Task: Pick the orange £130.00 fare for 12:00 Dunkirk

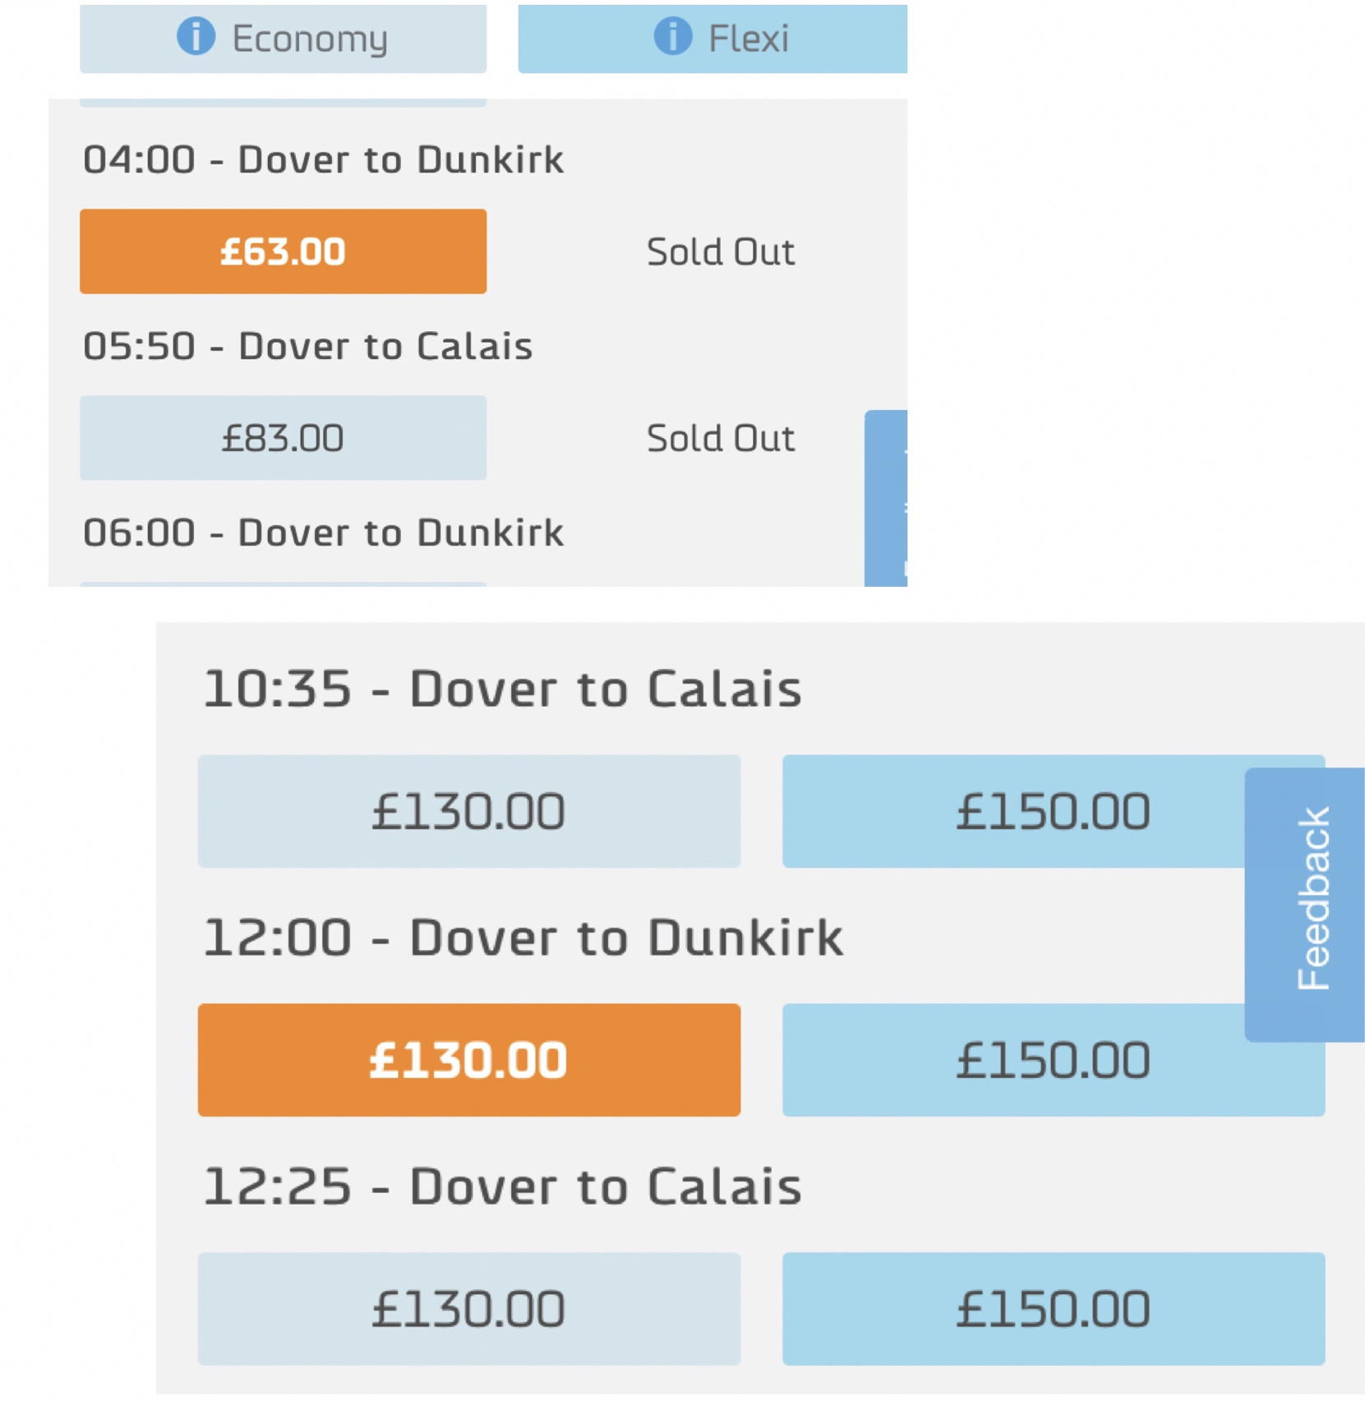Action: [468, 1060]
